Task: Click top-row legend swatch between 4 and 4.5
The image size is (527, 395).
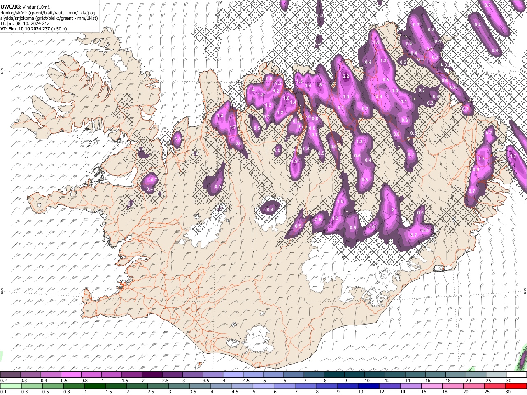Action: (233, 375)
